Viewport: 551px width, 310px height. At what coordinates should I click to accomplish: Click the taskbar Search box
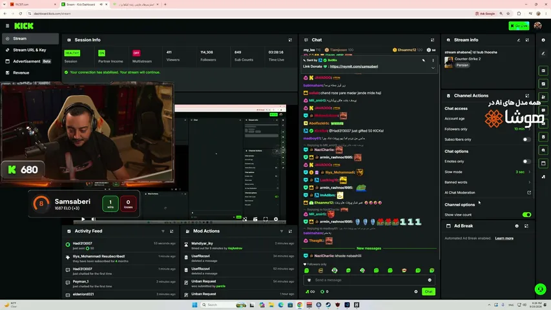(224, 305)
